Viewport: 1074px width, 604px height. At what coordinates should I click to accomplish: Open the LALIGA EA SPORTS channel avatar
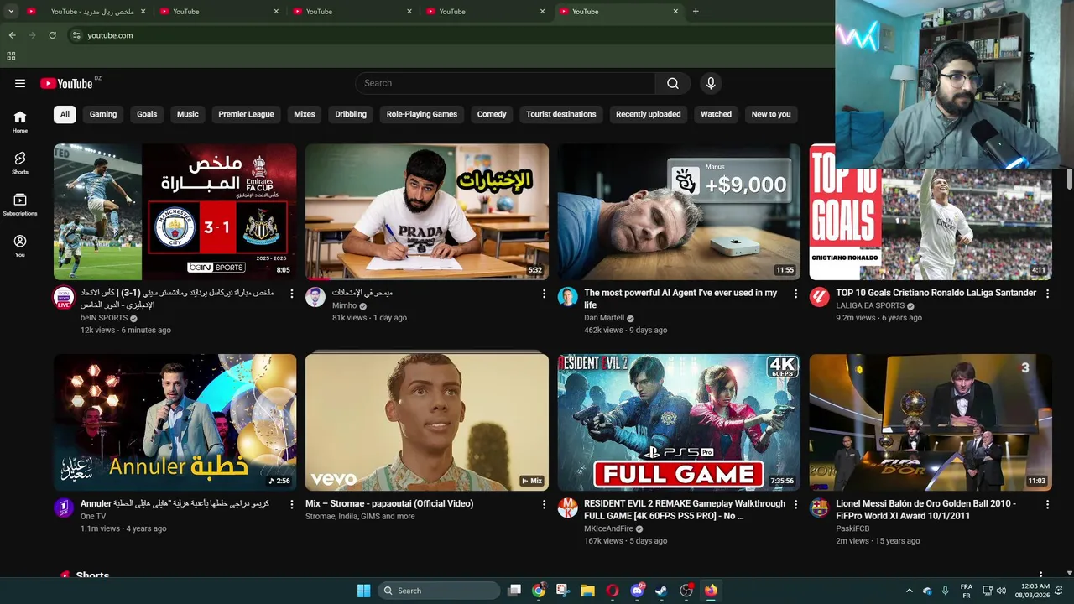[x=819, y=297]
